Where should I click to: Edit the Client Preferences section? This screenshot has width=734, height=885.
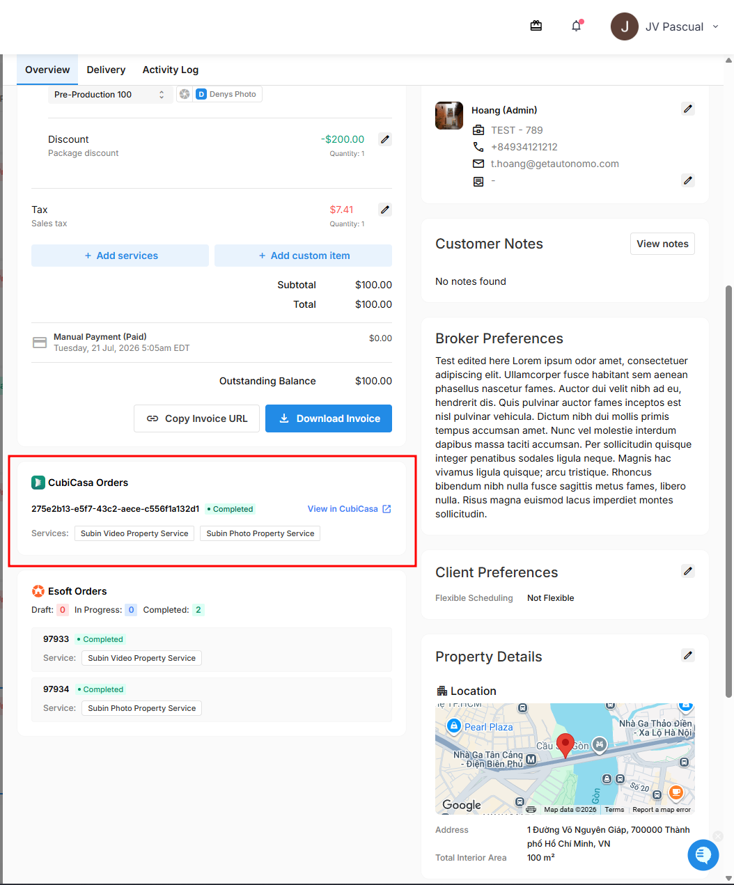(688, 571)
